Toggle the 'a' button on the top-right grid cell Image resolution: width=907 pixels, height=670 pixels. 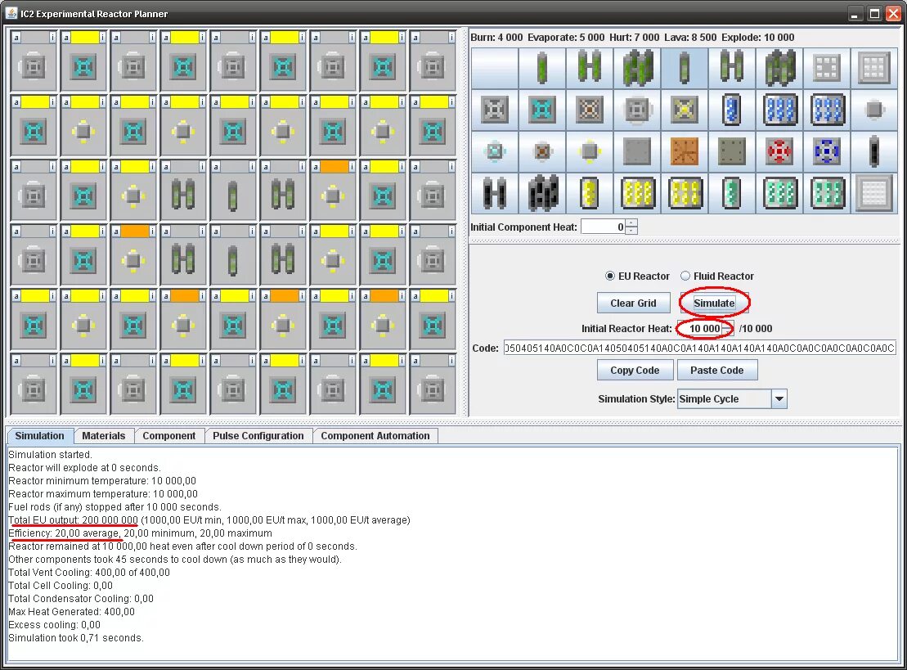point(415,38)
